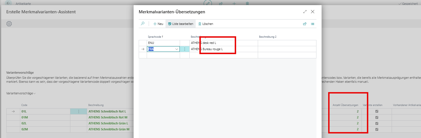Click the Löschen button
The width and height of the screenshot is (421, 138).
(206, 24)
